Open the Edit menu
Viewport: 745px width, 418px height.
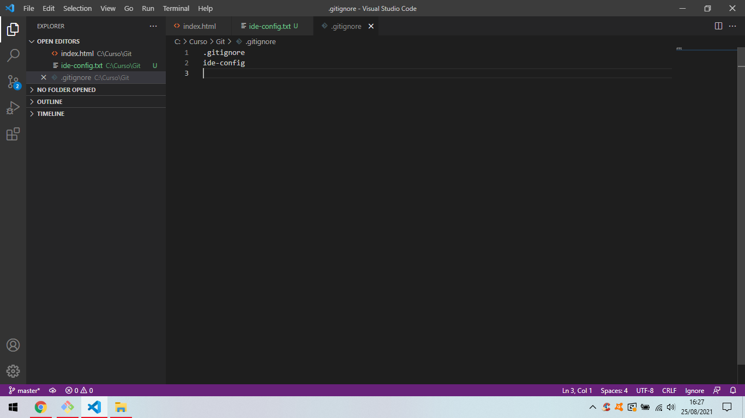pyautogui.click(x=49, y=8)
